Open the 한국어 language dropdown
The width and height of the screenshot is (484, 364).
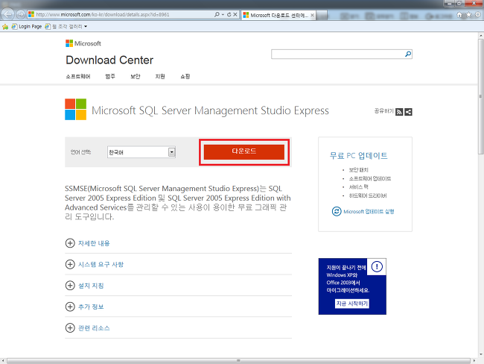tap(141, 152)
